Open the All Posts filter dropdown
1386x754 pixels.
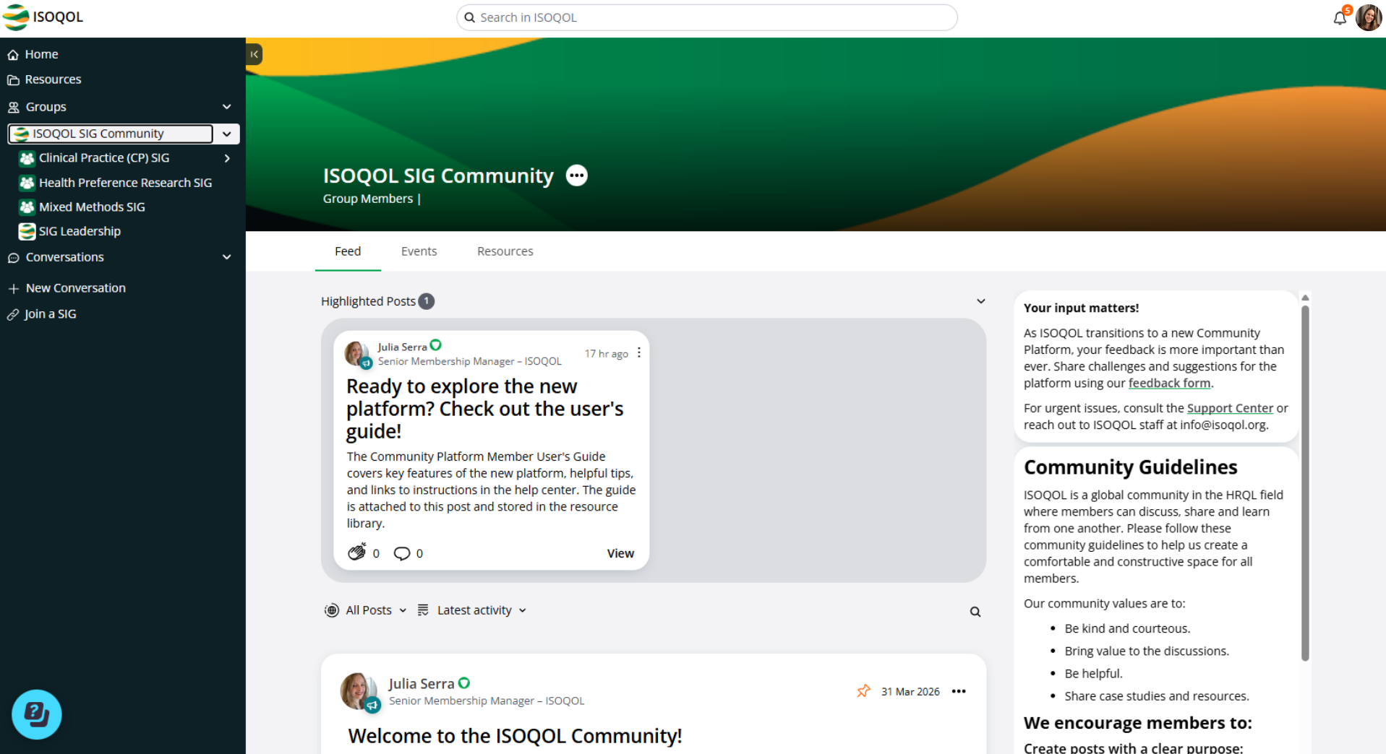366,610
